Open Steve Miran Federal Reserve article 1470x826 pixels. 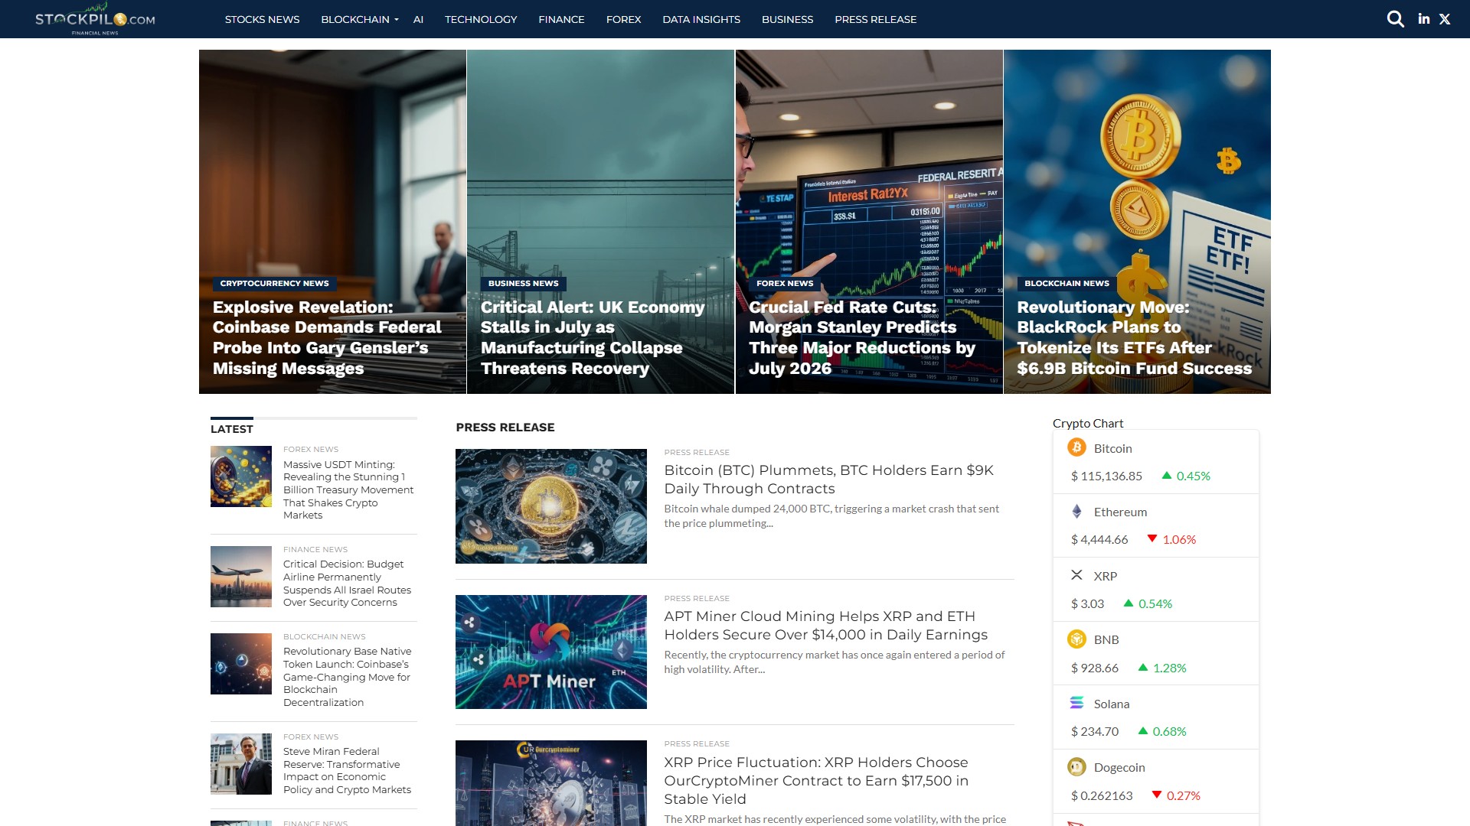tap(347, 770)
